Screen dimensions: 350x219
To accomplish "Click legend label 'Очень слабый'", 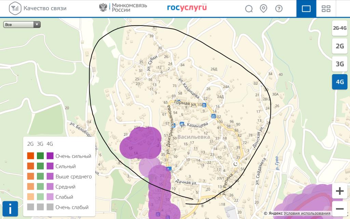I will click(x=72, y=207).
